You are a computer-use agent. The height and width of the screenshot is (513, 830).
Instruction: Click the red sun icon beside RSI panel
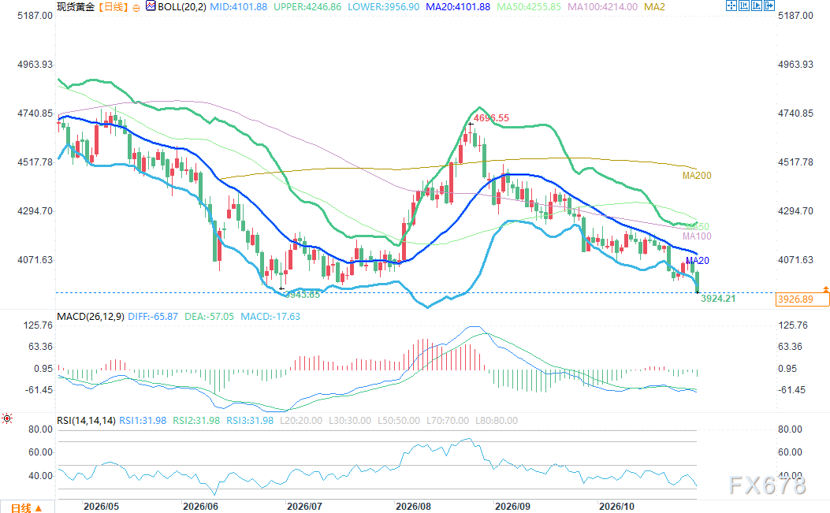(7, 418)
